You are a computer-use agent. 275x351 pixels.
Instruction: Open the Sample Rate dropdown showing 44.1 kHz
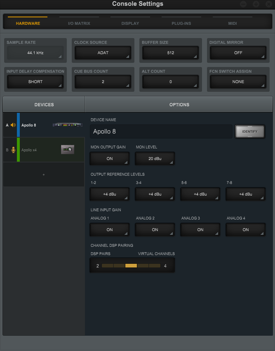[x=35, y=53]
